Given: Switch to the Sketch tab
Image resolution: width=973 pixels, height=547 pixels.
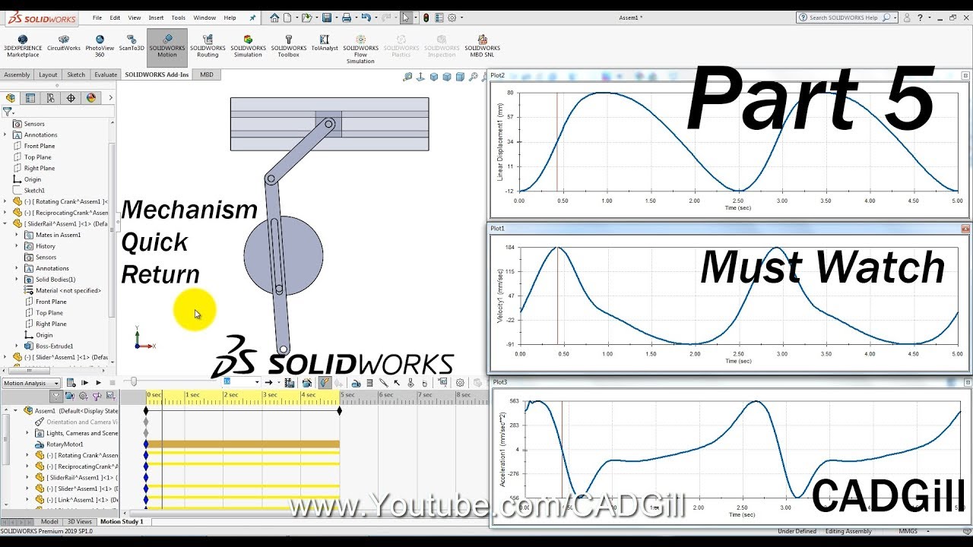Looking at the screenshot, I should click(76, 74).
